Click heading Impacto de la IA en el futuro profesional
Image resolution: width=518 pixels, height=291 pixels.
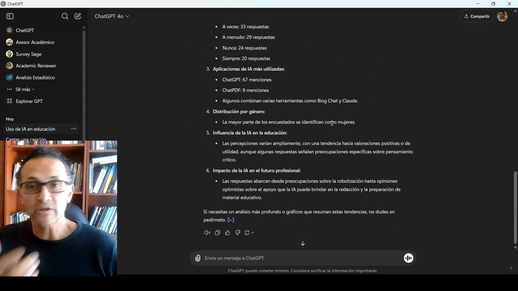[257, 171]
